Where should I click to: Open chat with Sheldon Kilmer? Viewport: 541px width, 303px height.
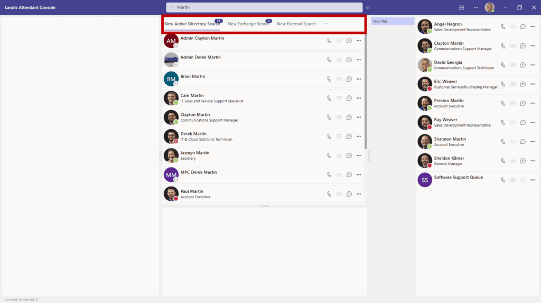(x=523, y=161)
